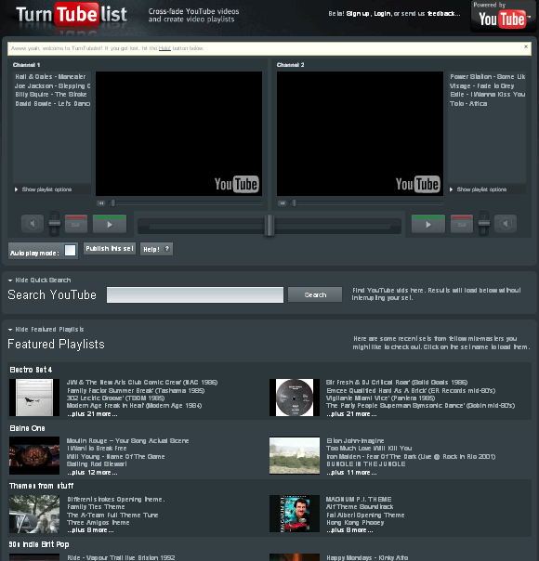The image size is (539, 561).
Task: Click ...plus 12 more... under Elaine One
Action: coord(92,473)
